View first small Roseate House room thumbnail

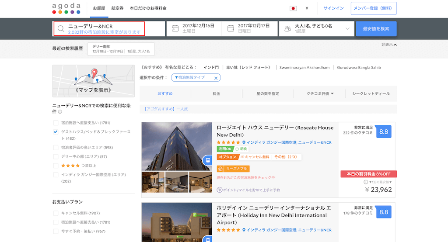tap(153, 182)
